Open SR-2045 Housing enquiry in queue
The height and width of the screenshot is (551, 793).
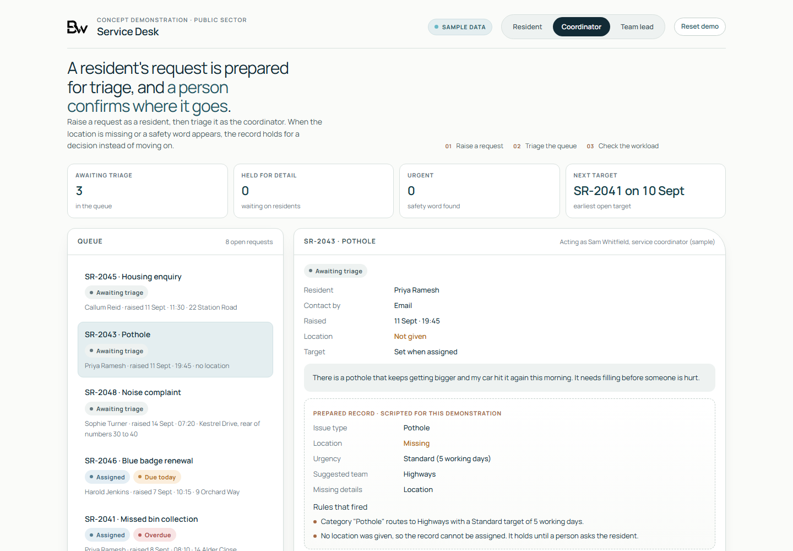pyautogui.click(x=175, y=292)
